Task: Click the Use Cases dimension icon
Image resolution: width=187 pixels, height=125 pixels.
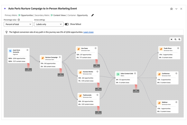Action: (x=79, y=49)
